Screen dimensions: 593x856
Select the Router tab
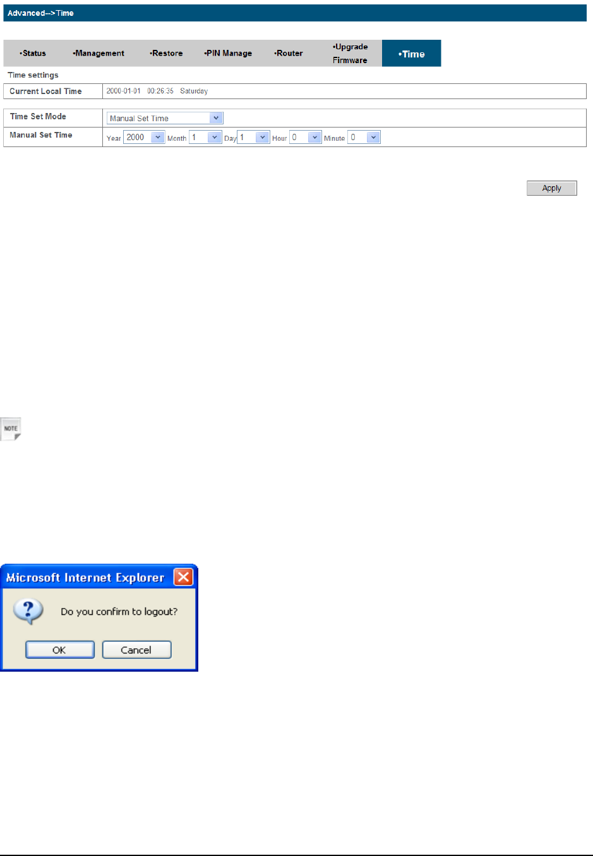289,53
